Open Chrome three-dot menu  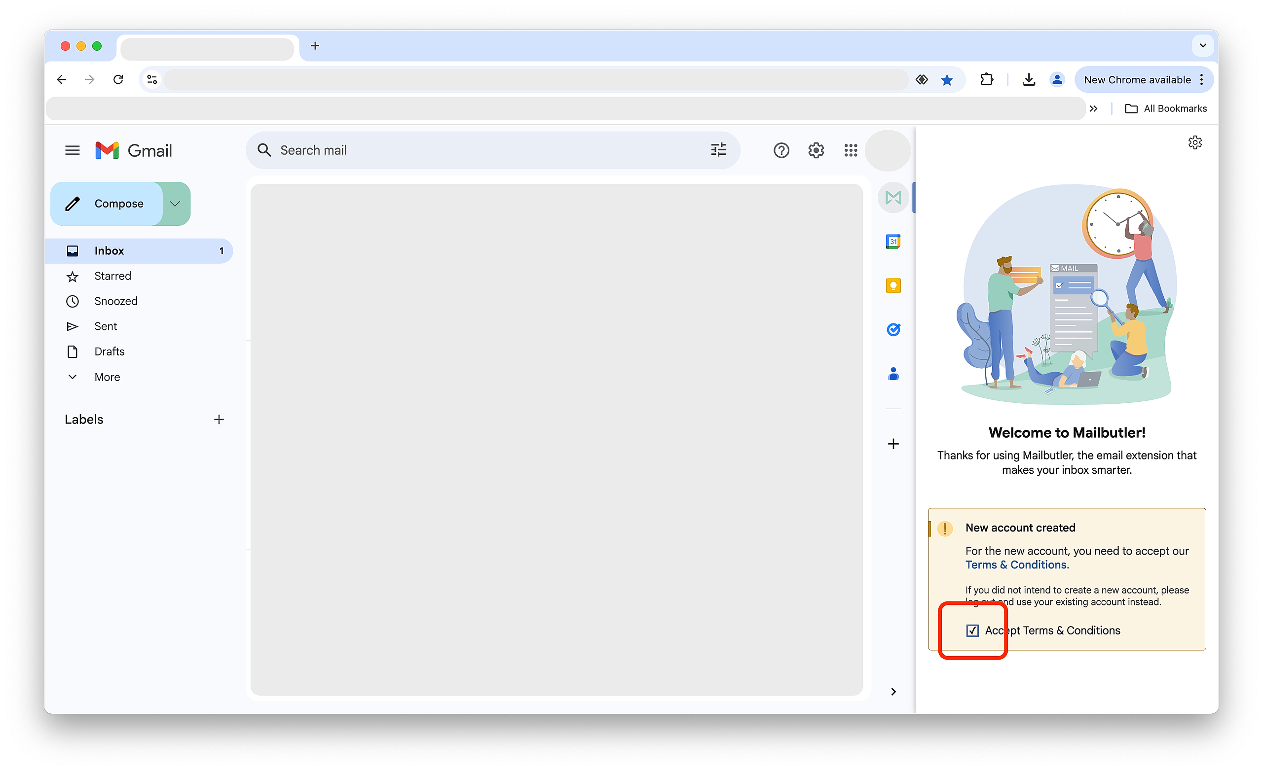coord(1202,79)
